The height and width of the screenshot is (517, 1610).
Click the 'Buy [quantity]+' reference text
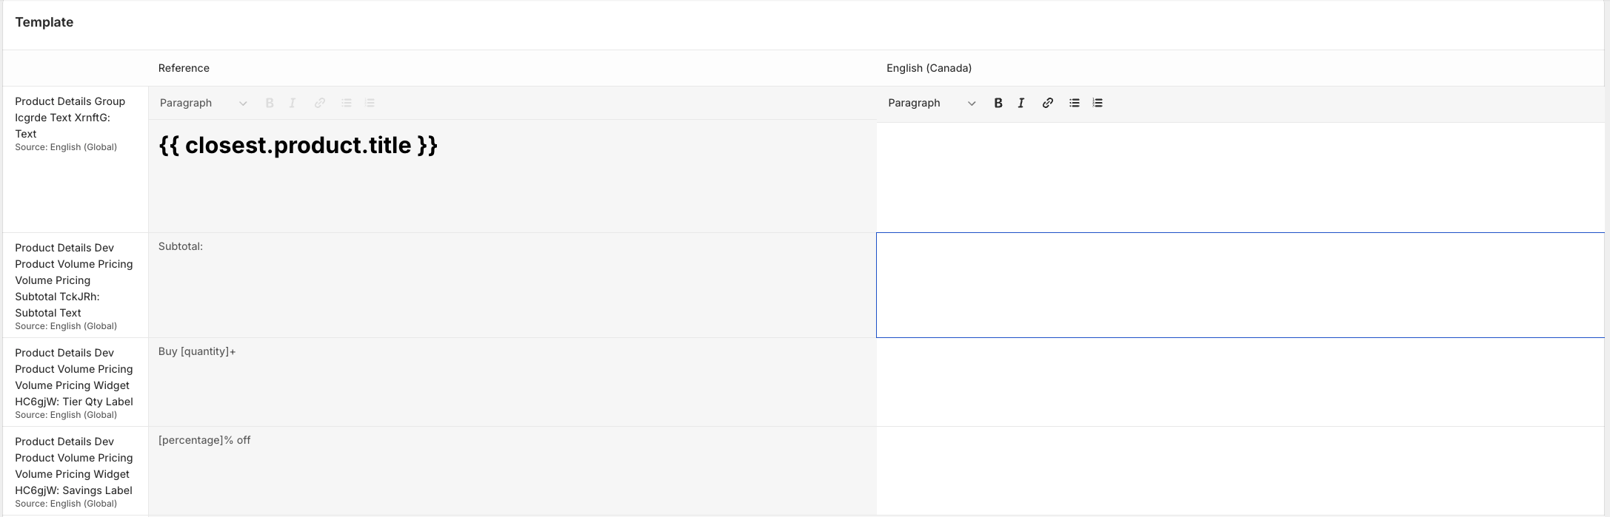[197, 351]
